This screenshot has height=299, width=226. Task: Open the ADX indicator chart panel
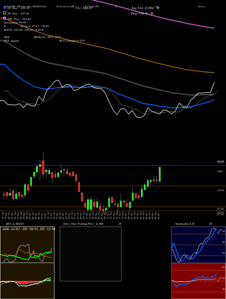pos(27,245)
